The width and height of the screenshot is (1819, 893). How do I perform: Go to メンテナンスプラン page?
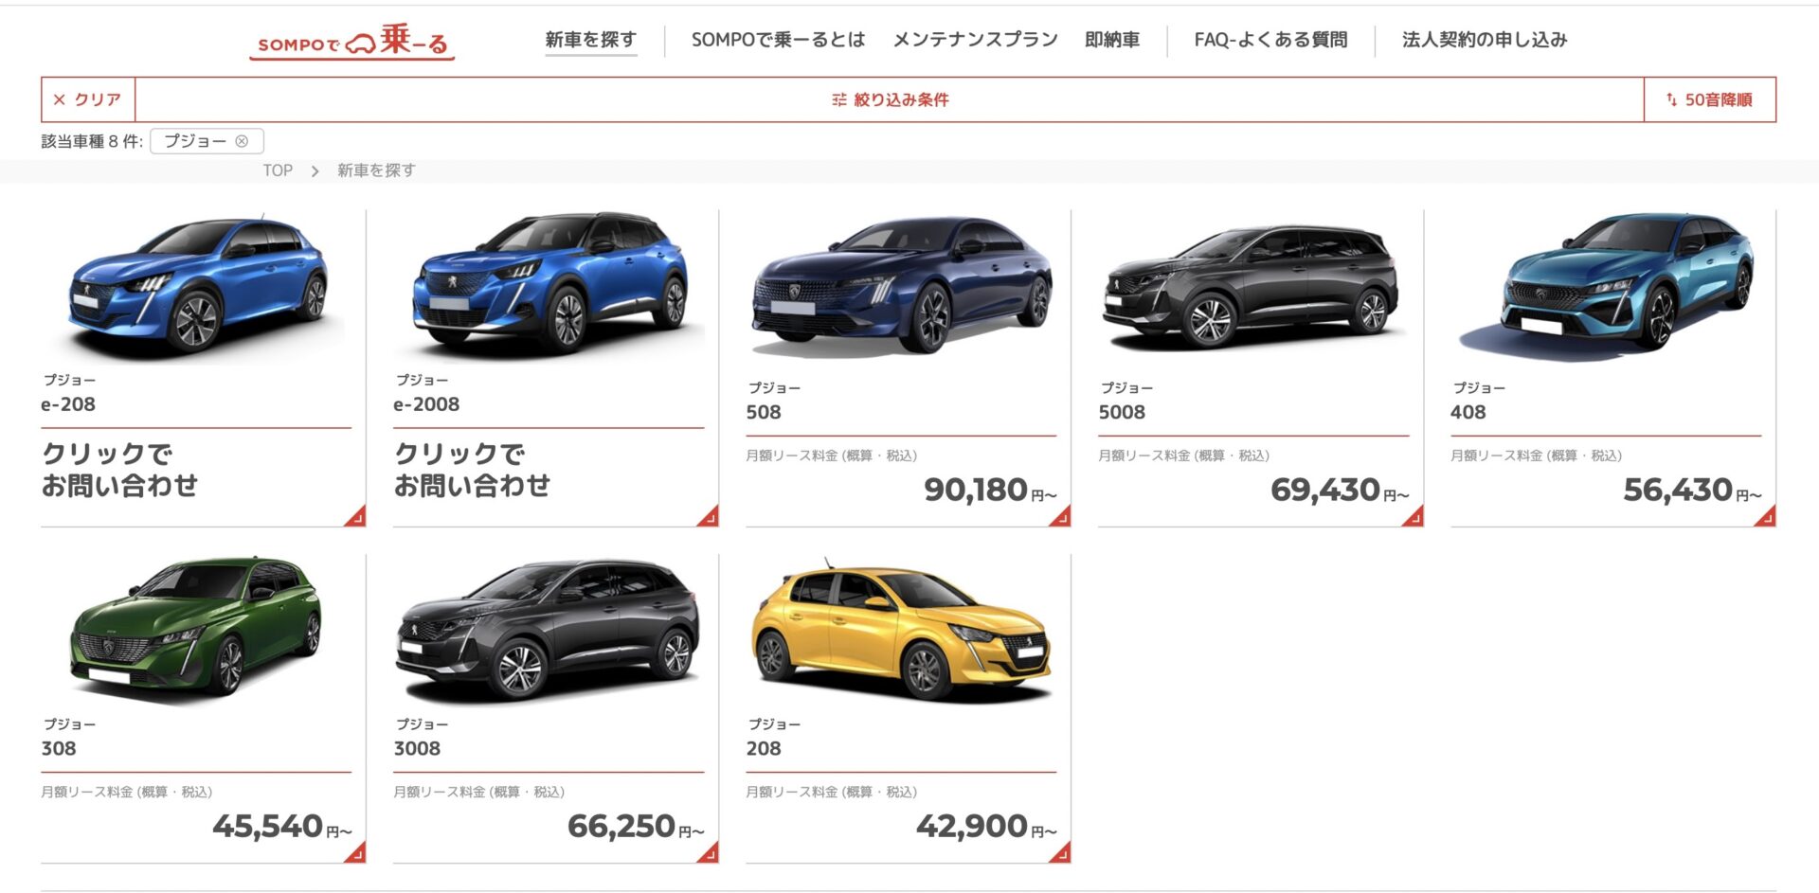[975, 40]
